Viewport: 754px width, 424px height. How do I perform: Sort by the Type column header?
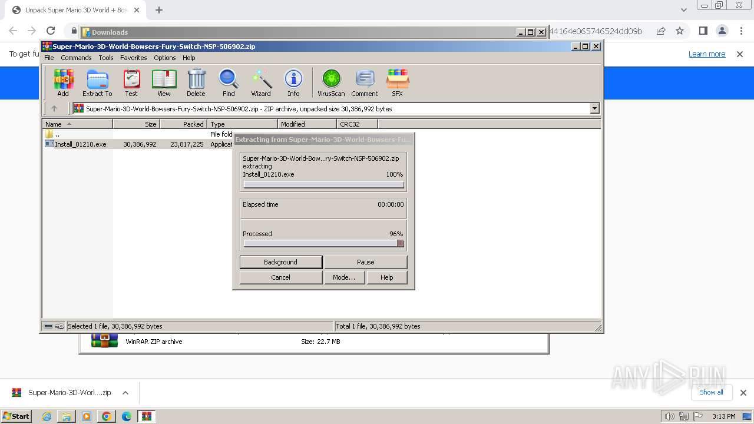coord(242,124)
